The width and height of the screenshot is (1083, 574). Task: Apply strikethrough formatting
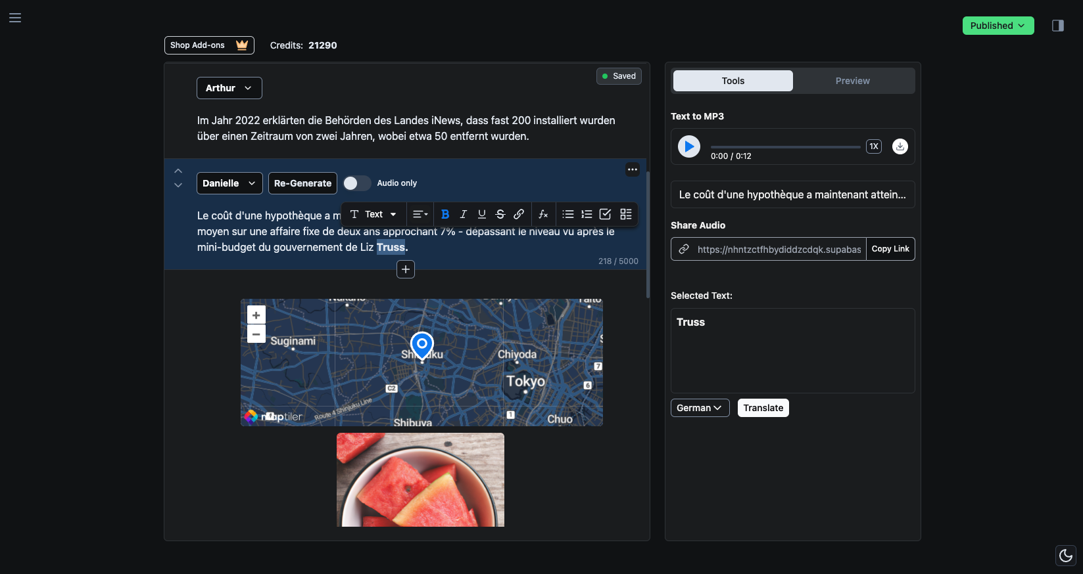[500, 214]
